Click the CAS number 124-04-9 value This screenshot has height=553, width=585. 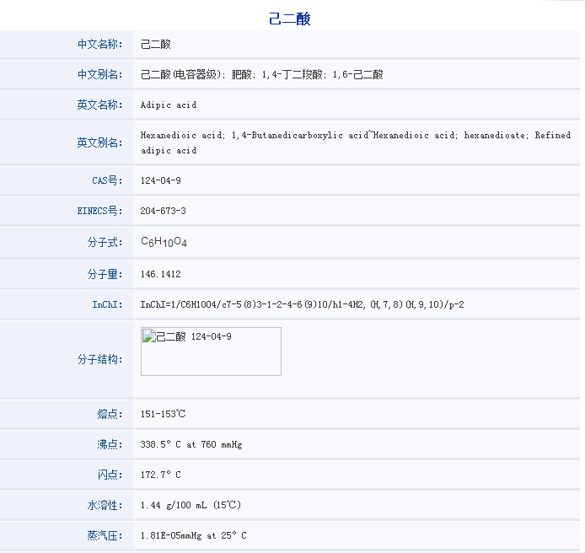click(161, 180)
